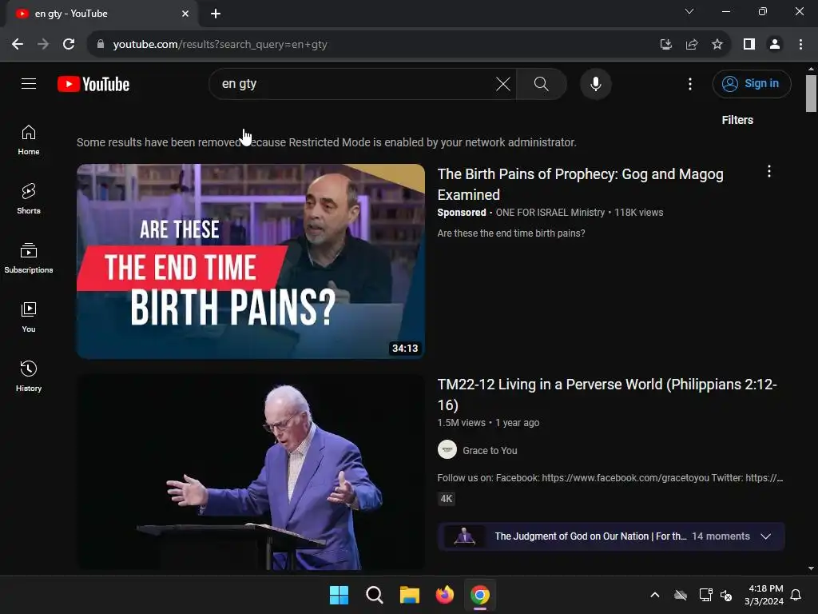Screen dimensions: 818x614
Task: Visit the Grace to You channel name
Action: click(490, 451)
